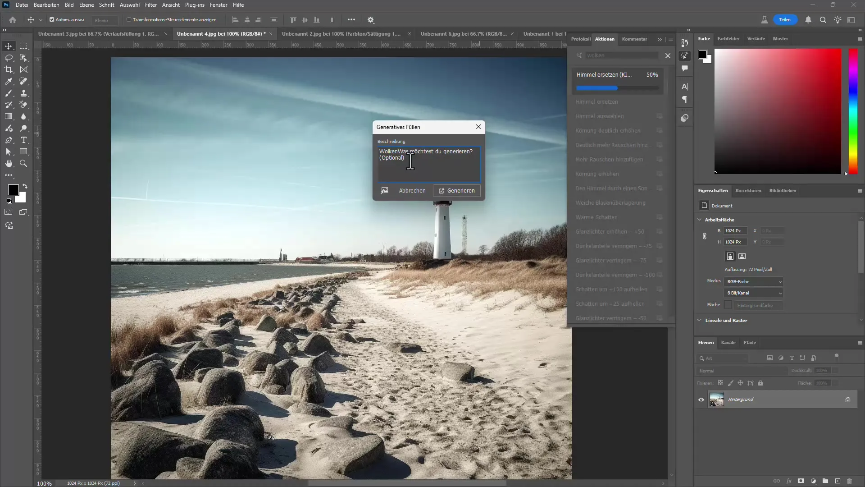This screenshot has width=865, height=487.
Task: Select the Eyedropper tool
Action: (9, 81)
